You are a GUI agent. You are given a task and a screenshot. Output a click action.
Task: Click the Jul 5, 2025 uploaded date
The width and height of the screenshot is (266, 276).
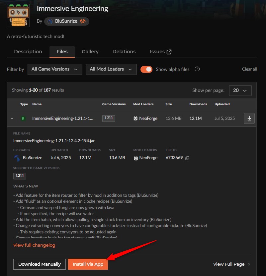pos(224,119)
